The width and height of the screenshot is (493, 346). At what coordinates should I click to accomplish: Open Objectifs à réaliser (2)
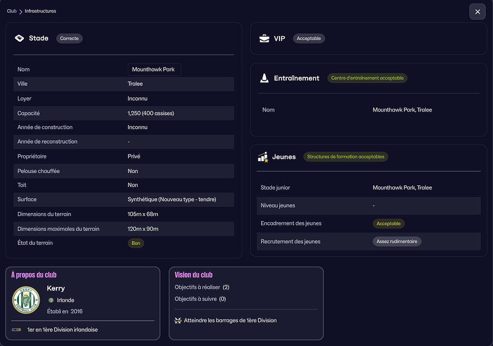[x=202, y=287]
